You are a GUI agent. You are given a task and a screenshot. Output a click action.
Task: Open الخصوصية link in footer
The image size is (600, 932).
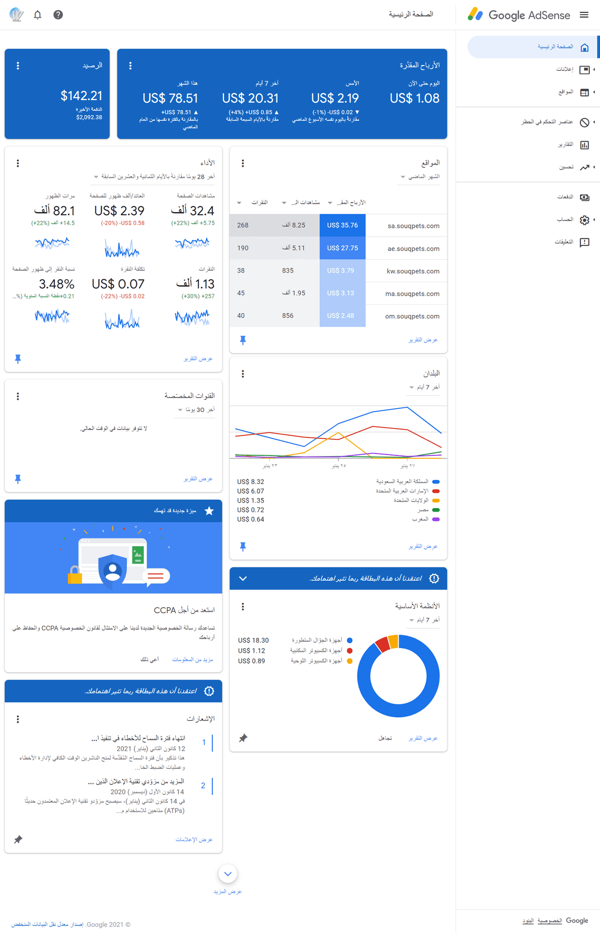[549, 921]
